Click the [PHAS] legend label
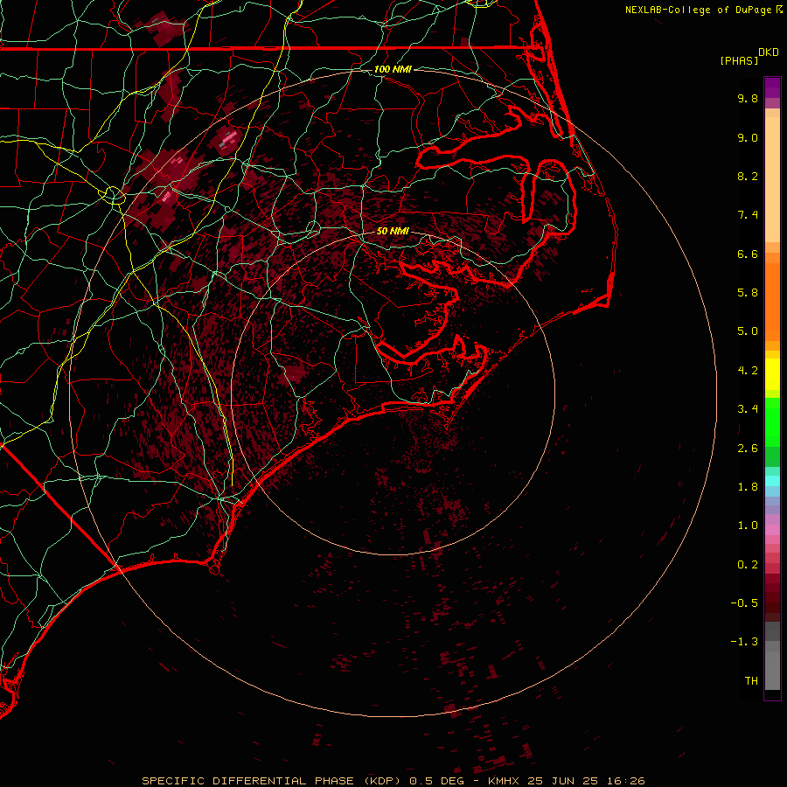 tap(739, 60)
